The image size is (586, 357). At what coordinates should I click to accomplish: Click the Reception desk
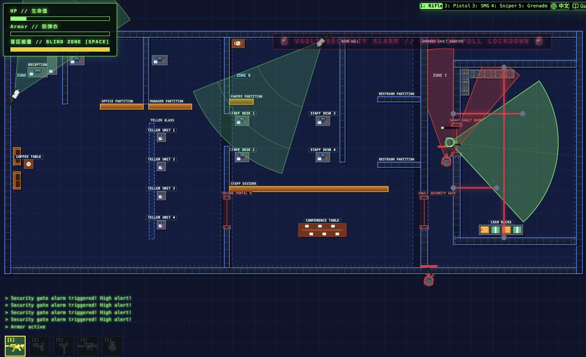pos(38,72)
